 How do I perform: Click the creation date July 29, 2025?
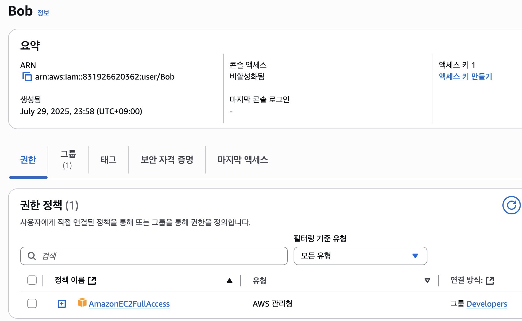point(81,111)
